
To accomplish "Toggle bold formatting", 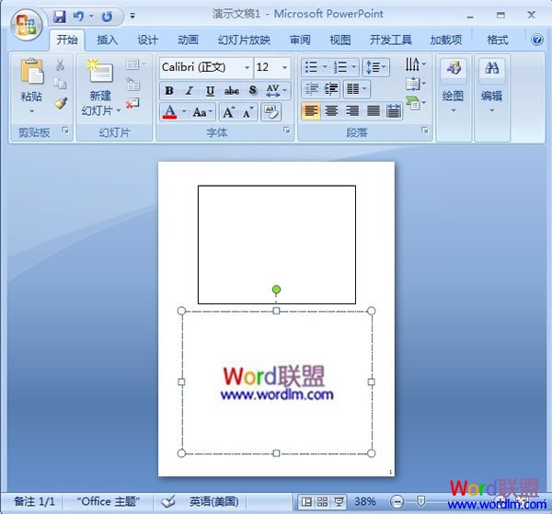I will [x=169, y=91].
